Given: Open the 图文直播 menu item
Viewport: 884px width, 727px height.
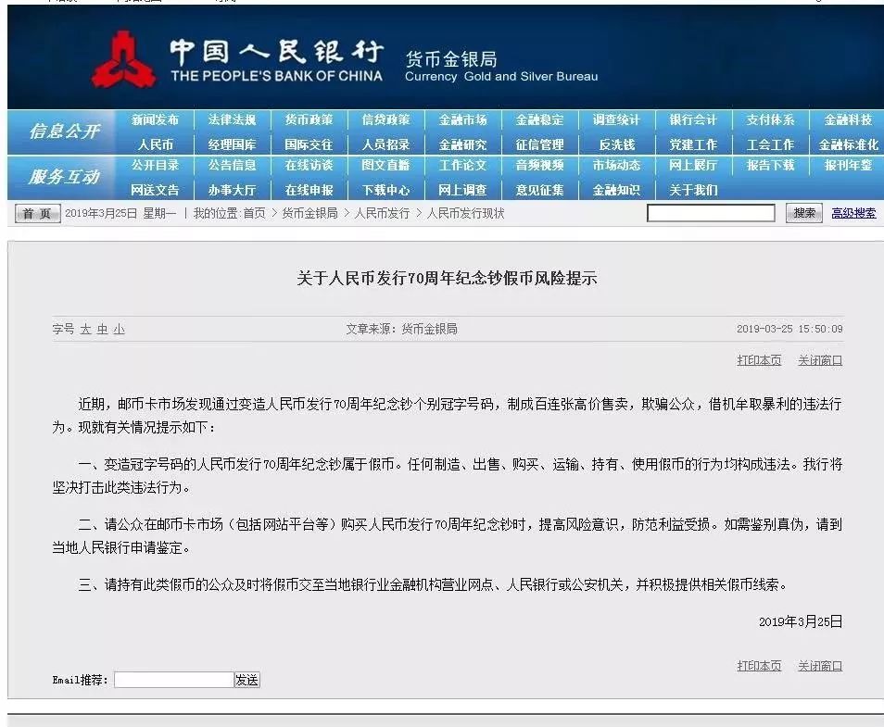Looking at the screenshot, I should (x=385, y=165).
